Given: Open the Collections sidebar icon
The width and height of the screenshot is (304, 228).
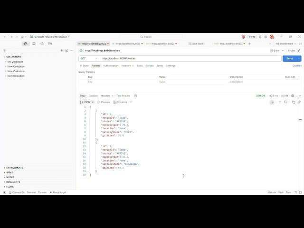Looking at the screenshot, I should pos(26,44).
